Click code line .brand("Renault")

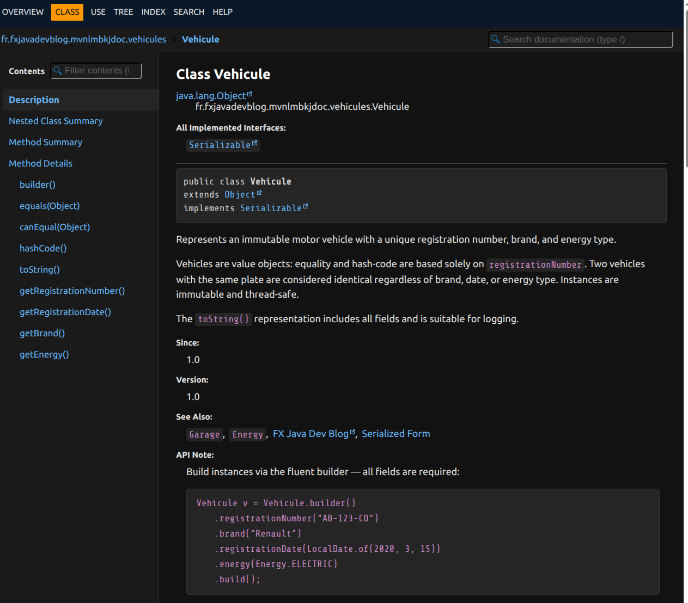[x=258, y=533]
